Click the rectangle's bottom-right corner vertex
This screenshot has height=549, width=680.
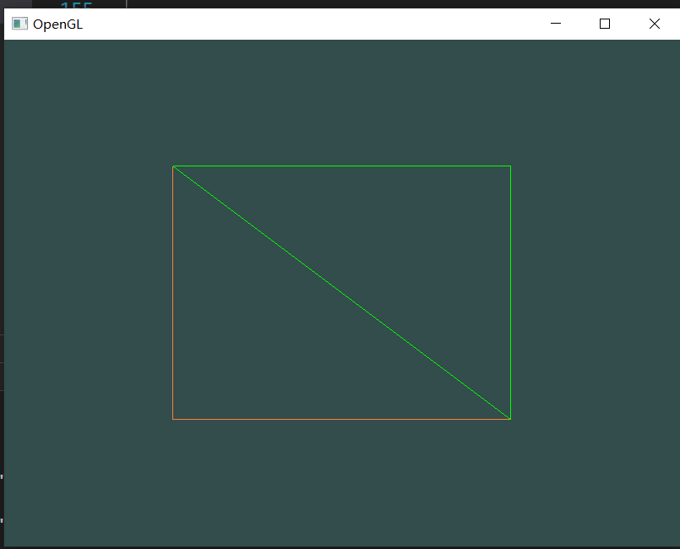[x=510, y=419]
